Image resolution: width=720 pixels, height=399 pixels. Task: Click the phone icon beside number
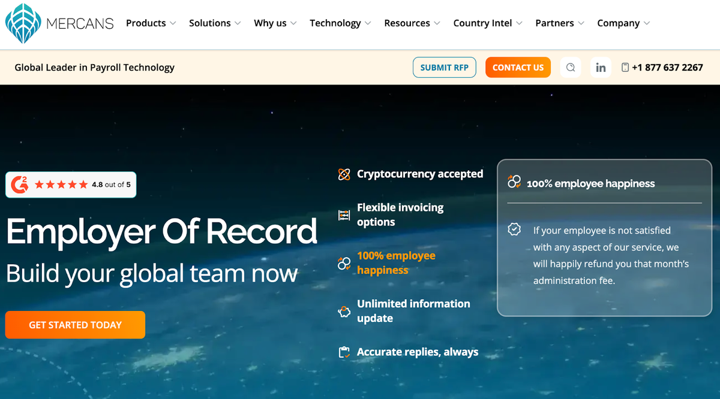[625, 68]
